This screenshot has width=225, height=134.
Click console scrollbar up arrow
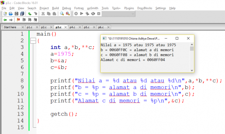(192, 44)
